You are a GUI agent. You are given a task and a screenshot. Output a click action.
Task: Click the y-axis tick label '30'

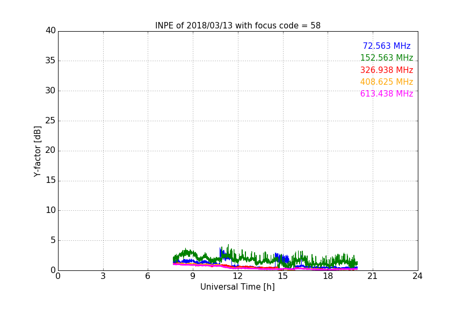click(50, 91)
